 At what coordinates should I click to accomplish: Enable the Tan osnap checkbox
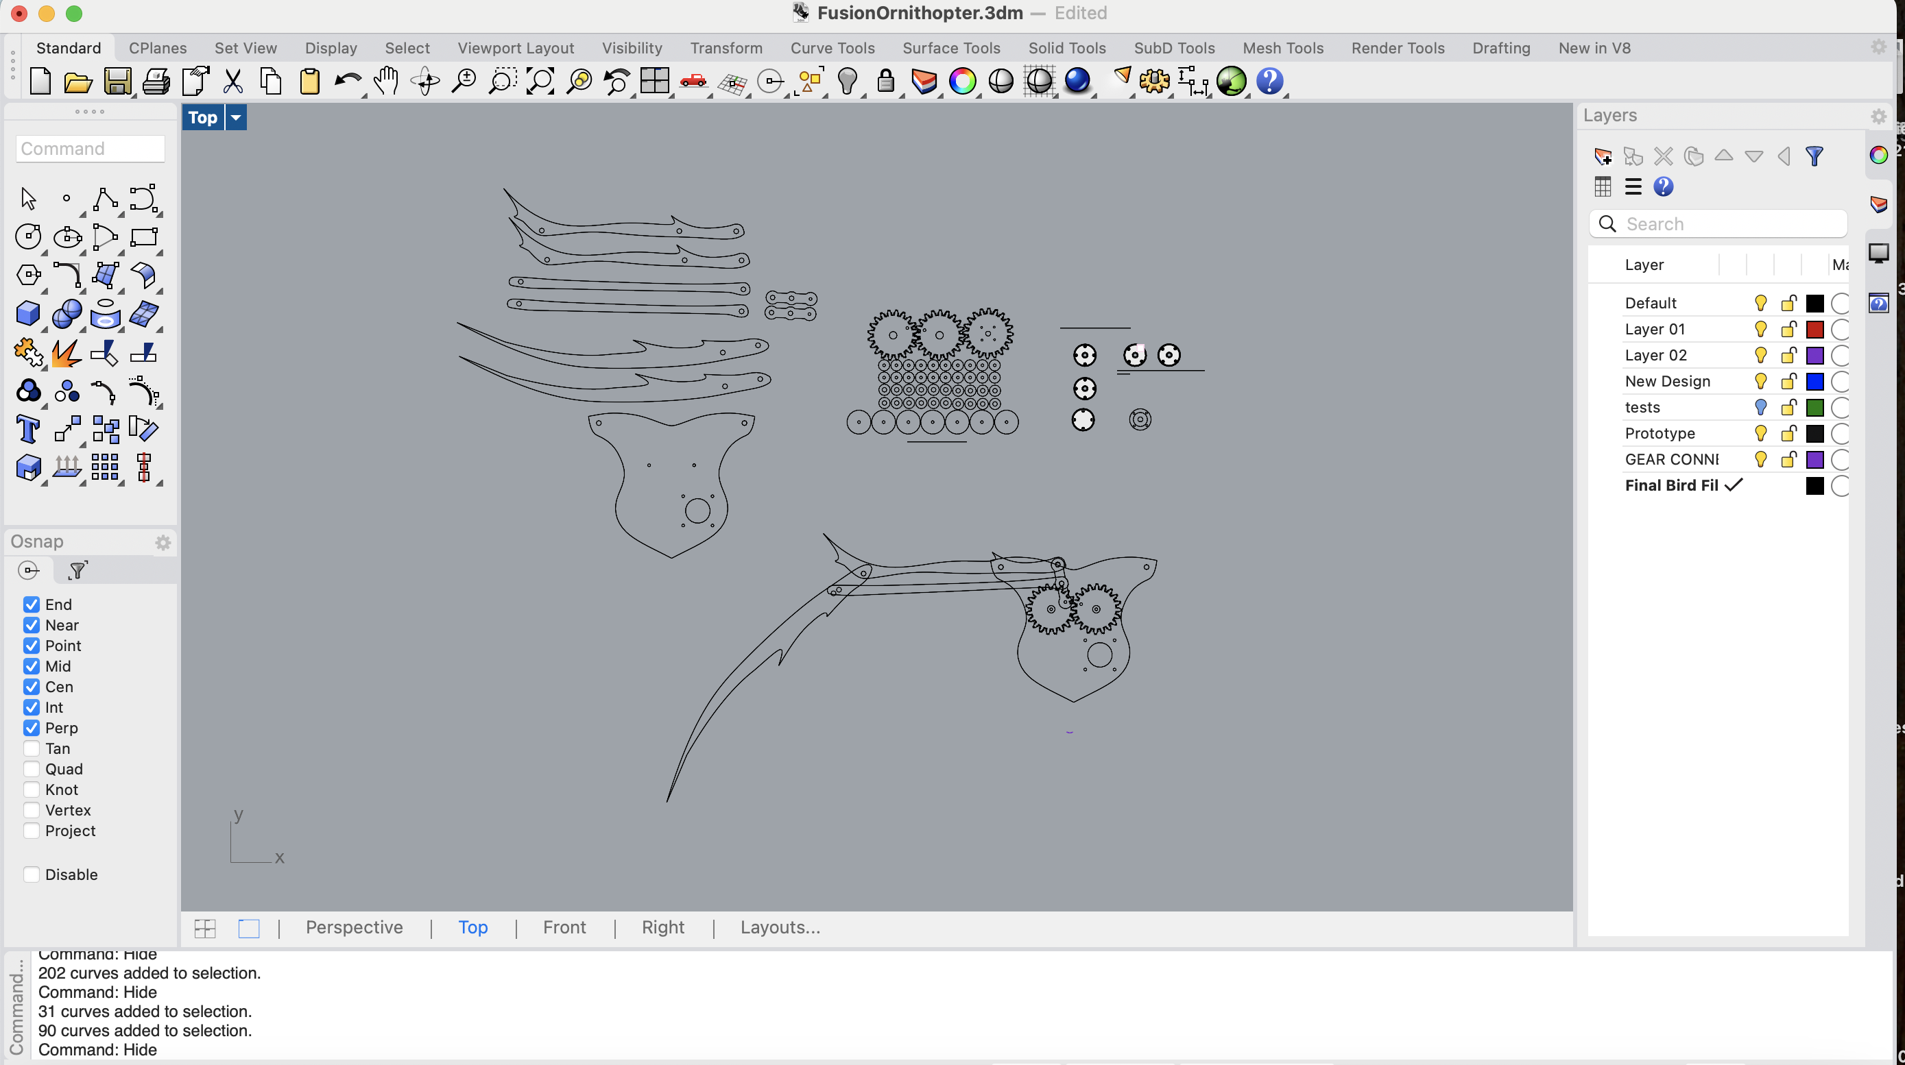point(31,748)
